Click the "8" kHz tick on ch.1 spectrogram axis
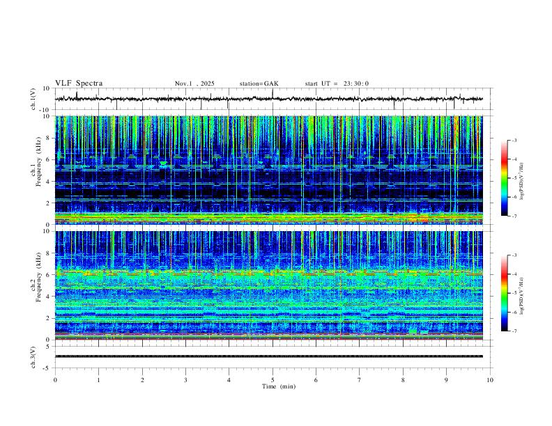The height and width of the screenshot is (426, 552). coord(48,138)
